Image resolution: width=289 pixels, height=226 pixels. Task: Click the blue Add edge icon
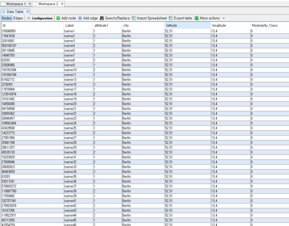point(80,18)
